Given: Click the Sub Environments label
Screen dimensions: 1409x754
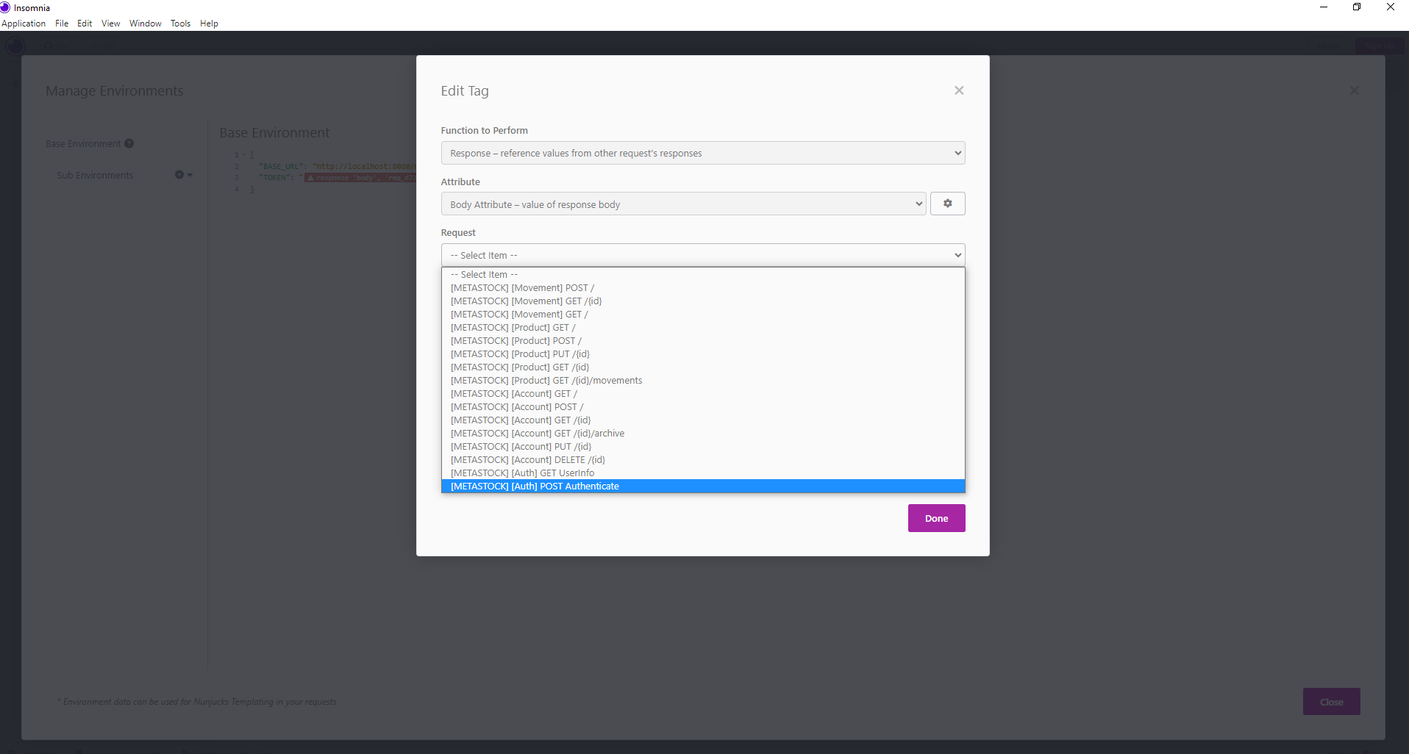Looking at the screenshot, I should 95,175.
